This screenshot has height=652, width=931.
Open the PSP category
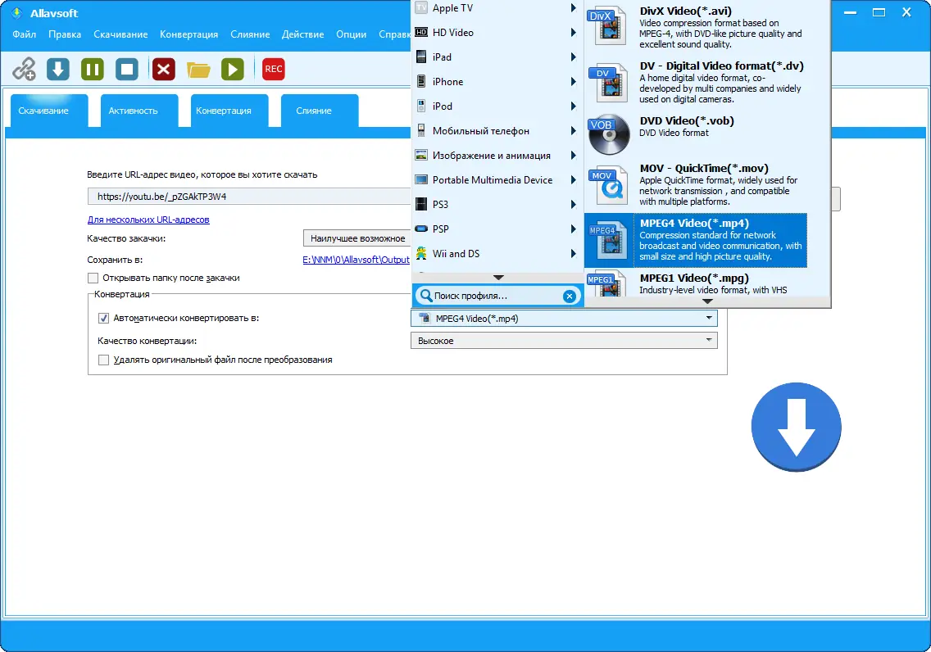tap(496, 229)
